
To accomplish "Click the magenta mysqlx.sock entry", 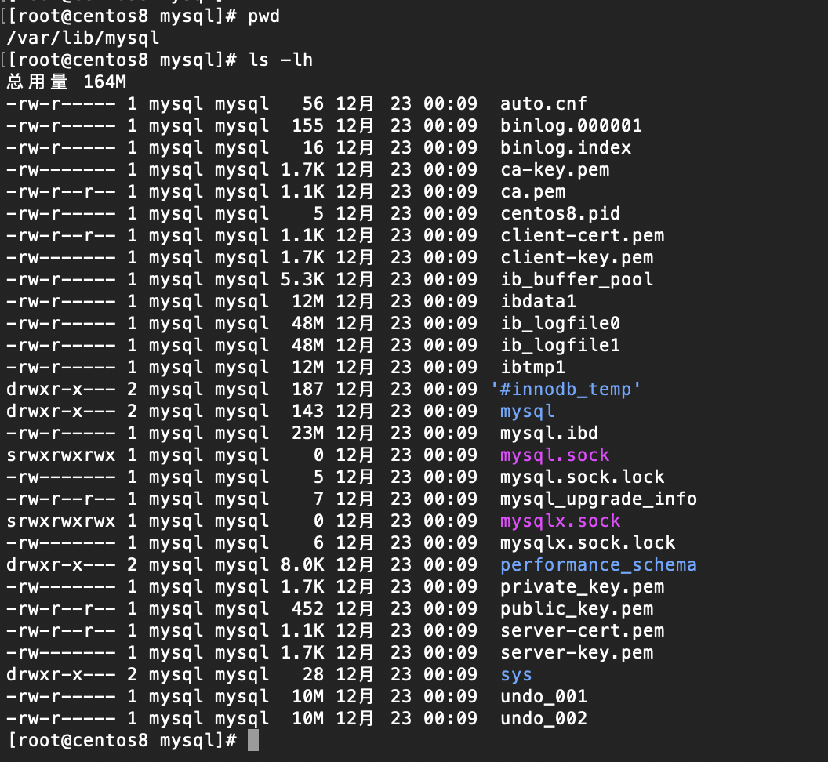I will [x=560, y=521].
